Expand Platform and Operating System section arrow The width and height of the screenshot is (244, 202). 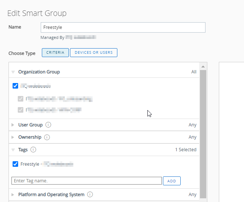pyautogui.click(x=13, y=195)
